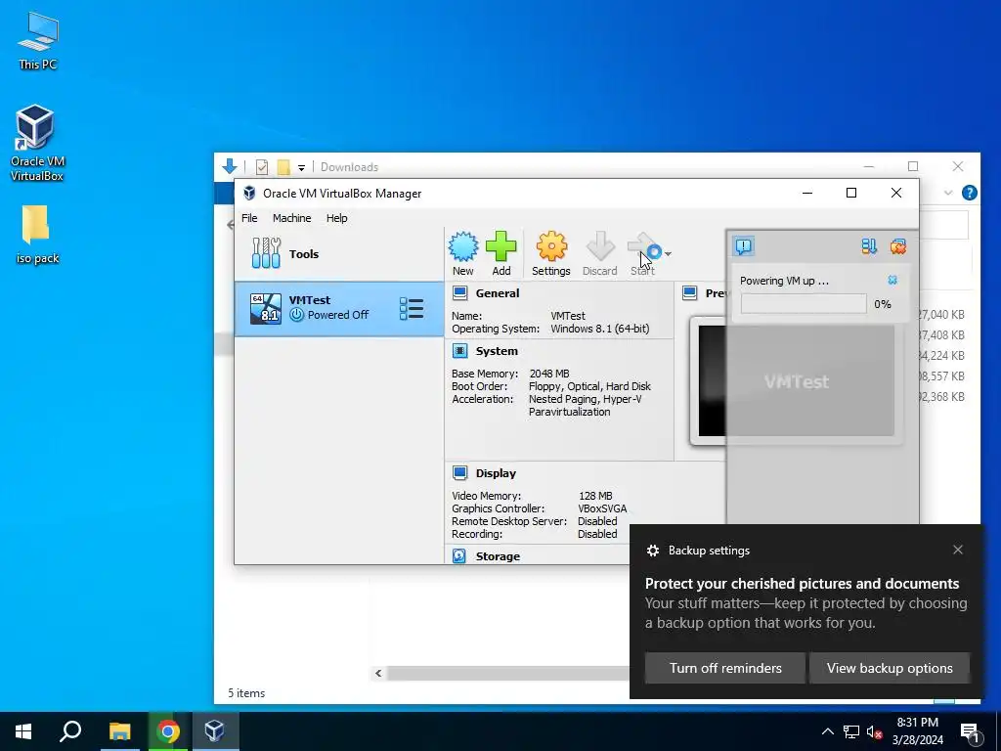Click the Downloads window help icon

click(x=969, y=193)
